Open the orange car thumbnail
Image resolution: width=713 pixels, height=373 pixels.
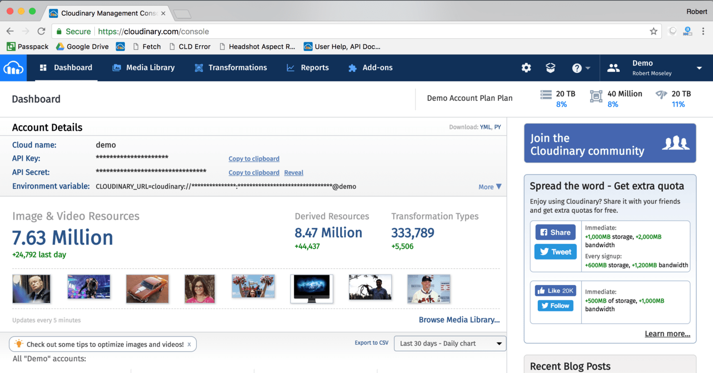click(147, 289)
